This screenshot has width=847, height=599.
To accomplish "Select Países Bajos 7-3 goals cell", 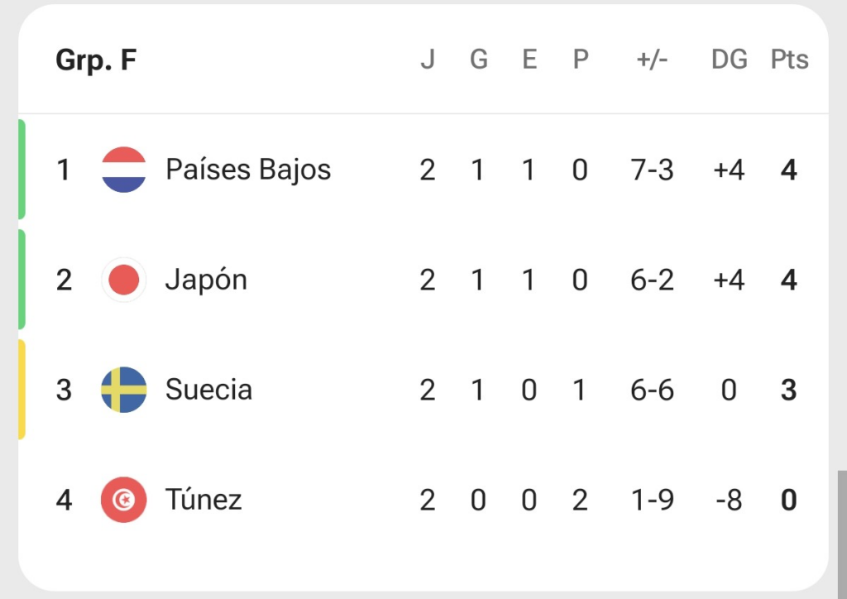I will [652, 170].
